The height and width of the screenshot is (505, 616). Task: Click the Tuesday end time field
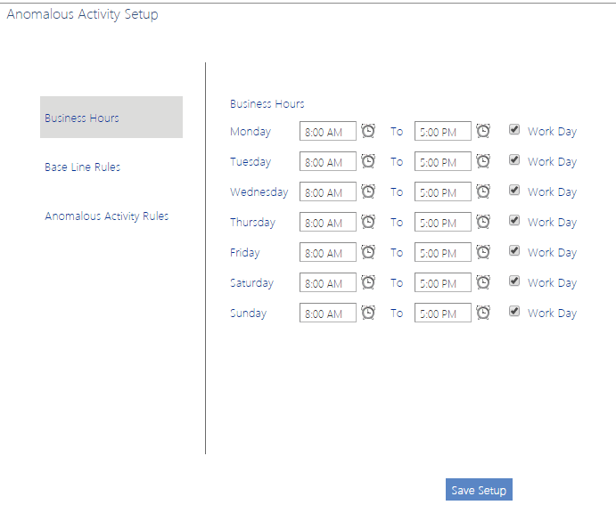tap(442, 162)
